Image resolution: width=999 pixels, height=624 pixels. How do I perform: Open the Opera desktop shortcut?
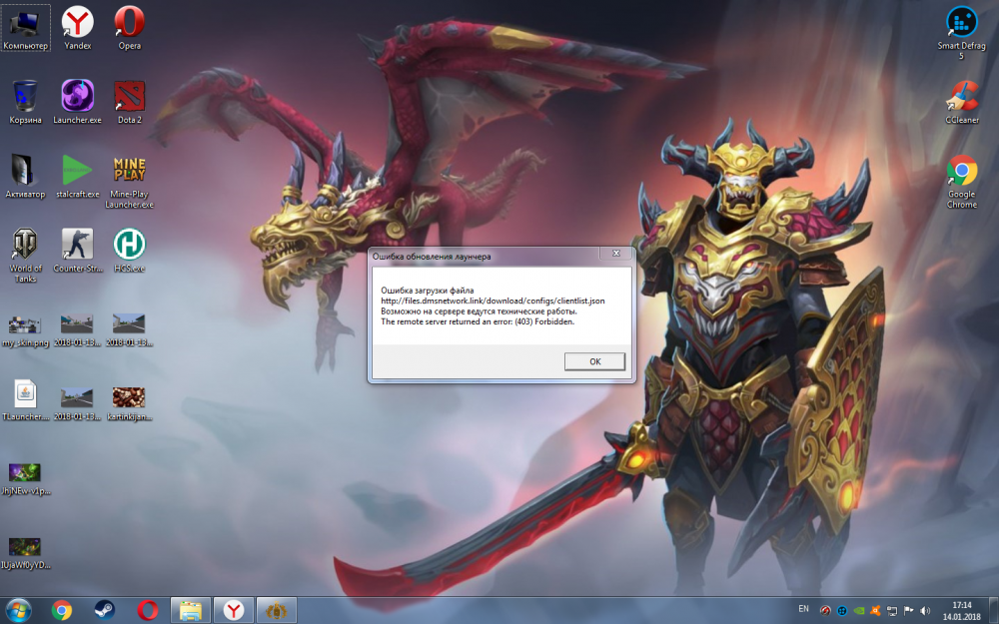[x=129, y=21]
